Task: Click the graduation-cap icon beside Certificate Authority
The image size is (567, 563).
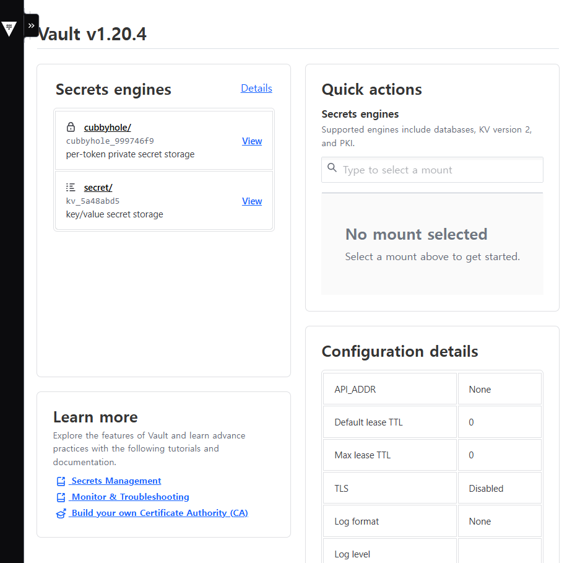Action: [x=61, y=513]
